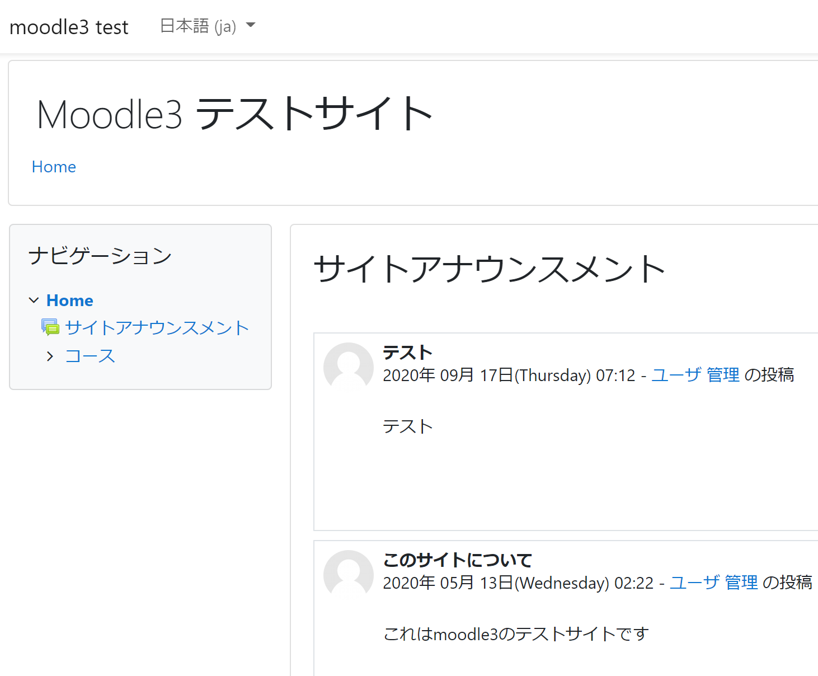Viewport: 818px width, 676px height.
Task: Click the user avatar on the テスト post
Action: [x=349, y=367]
